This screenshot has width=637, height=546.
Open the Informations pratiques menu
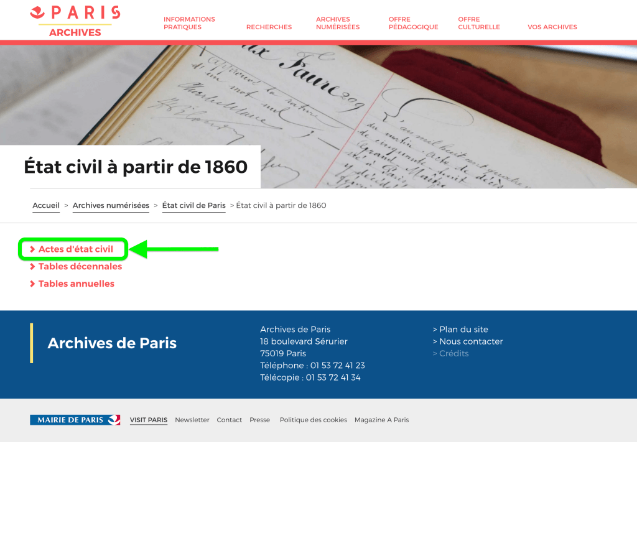(x=189, y=23)
